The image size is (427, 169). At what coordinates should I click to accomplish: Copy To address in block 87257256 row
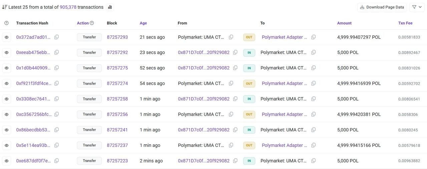coord(313,114)
